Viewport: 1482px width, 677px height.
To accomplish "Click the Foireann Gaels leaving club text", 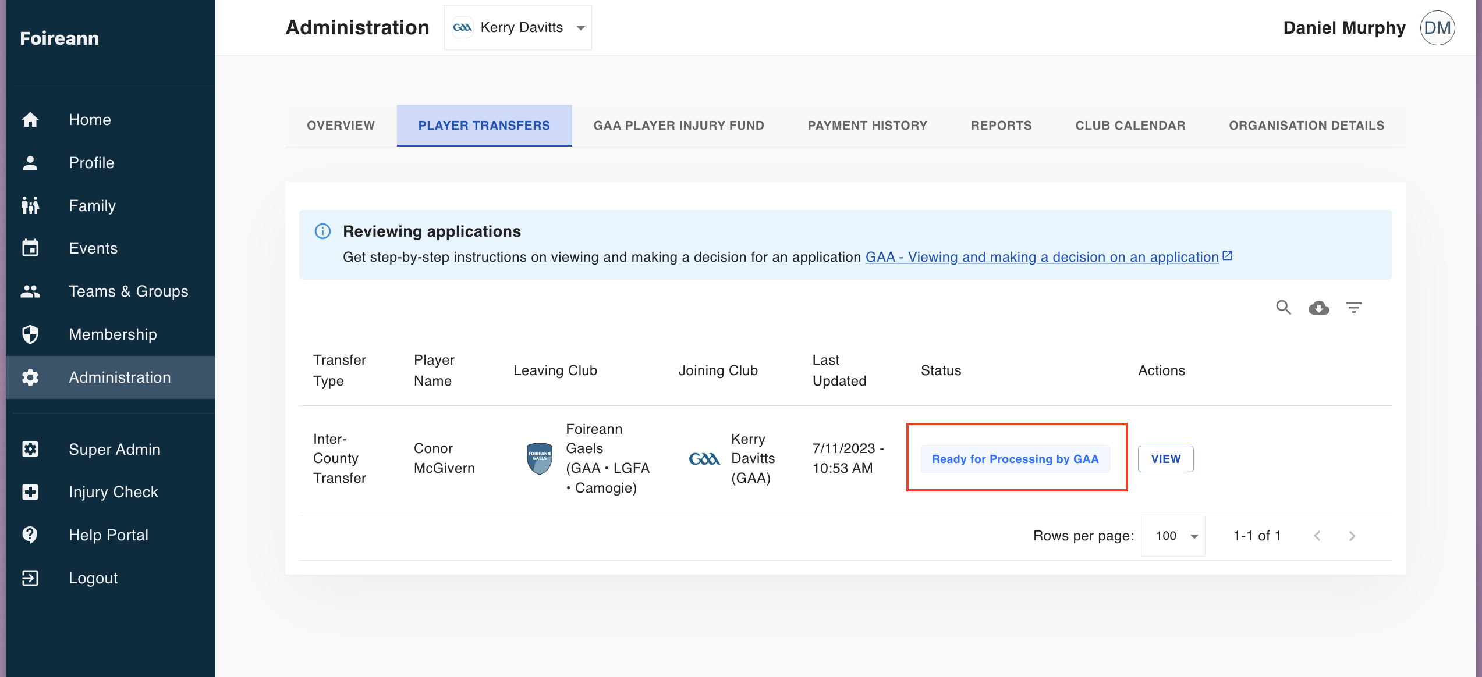I will click(608, 458).
